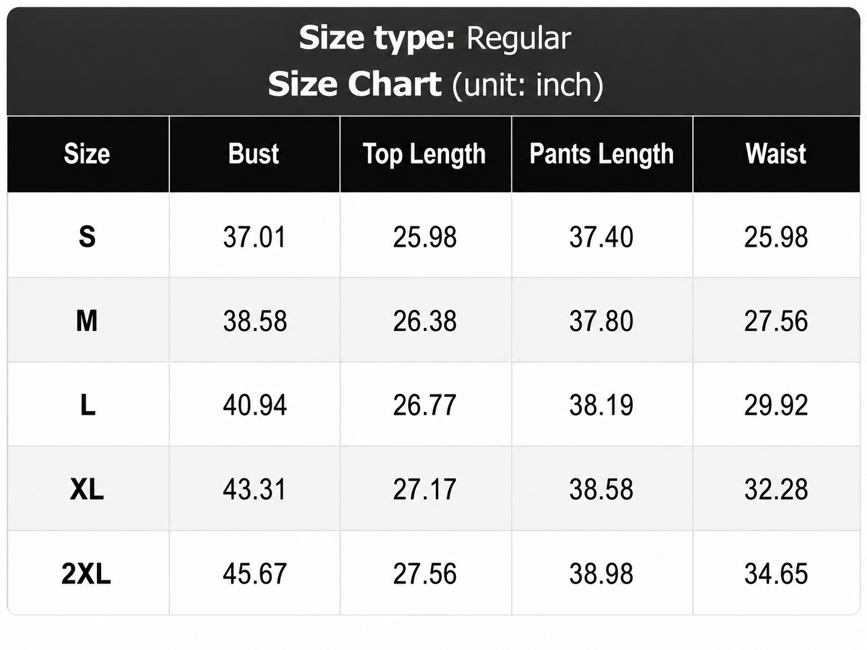Select the 45.67 bust value
This screenshot has width=867, height=650.
[x=255, y=574]
